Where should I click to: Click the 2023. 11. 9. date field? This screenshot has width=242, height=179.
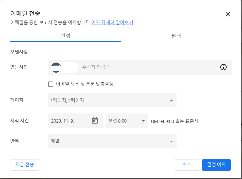click(x=76, y=121)
